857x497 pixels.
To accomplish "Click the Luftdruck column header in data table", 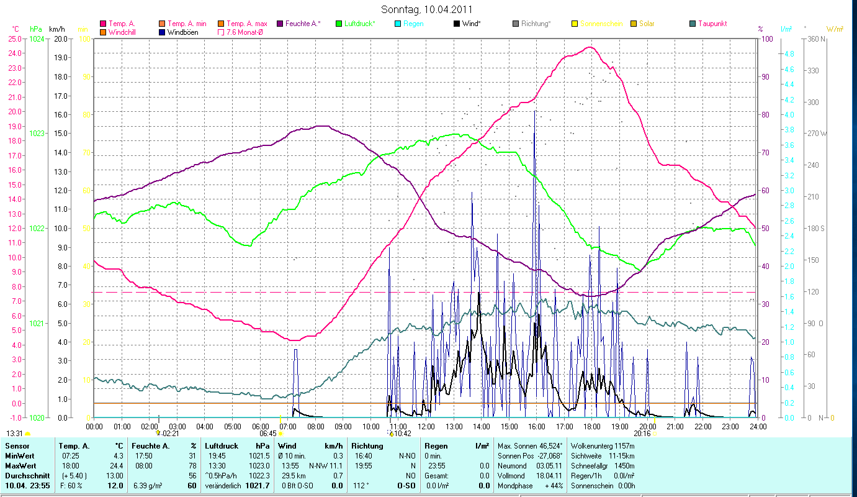I will pos(221,445).
